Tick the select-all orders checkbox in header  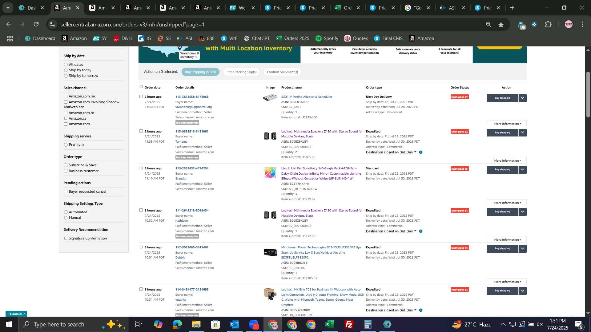[141, 87]
